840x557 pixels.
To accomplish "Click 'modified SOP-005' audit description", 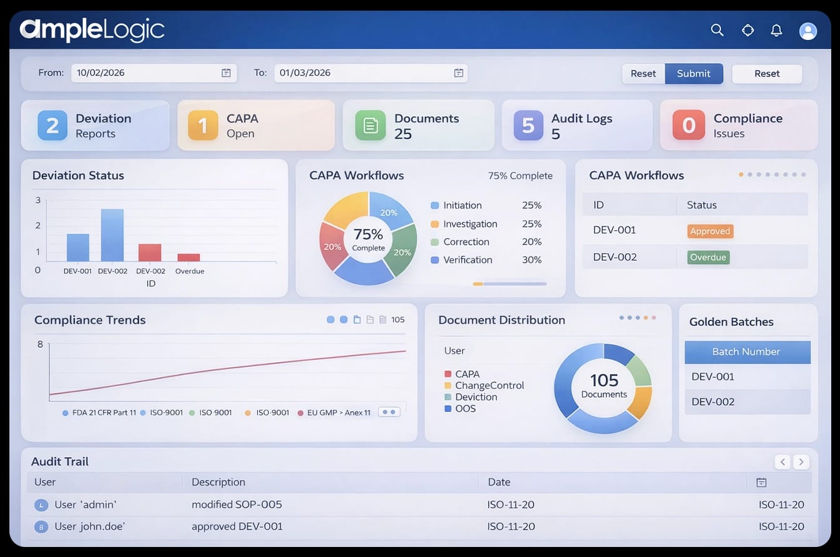I will [x=237, y=504].
